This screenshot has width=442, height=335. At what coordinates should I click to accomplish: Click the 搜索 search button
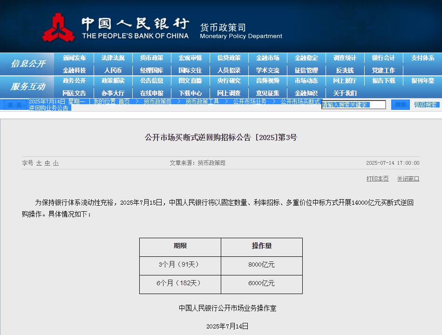pos(400,105)
